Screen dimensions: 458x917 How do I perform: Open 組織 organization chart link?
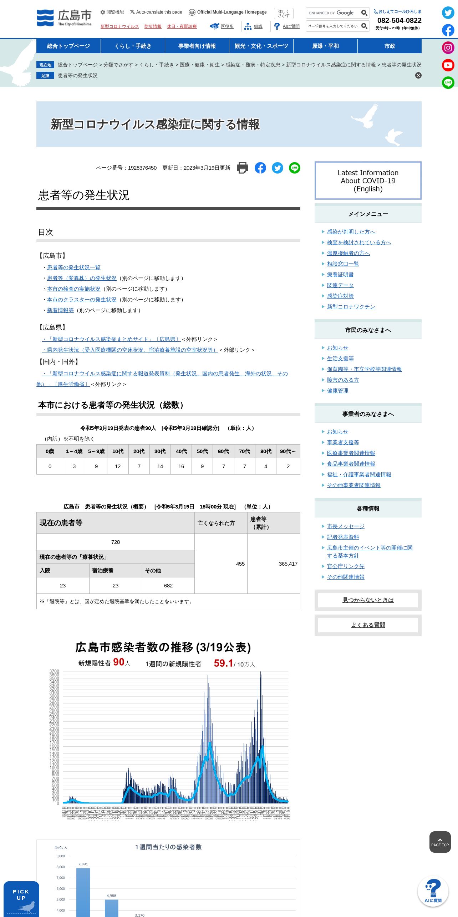click(x=254, y=26)
